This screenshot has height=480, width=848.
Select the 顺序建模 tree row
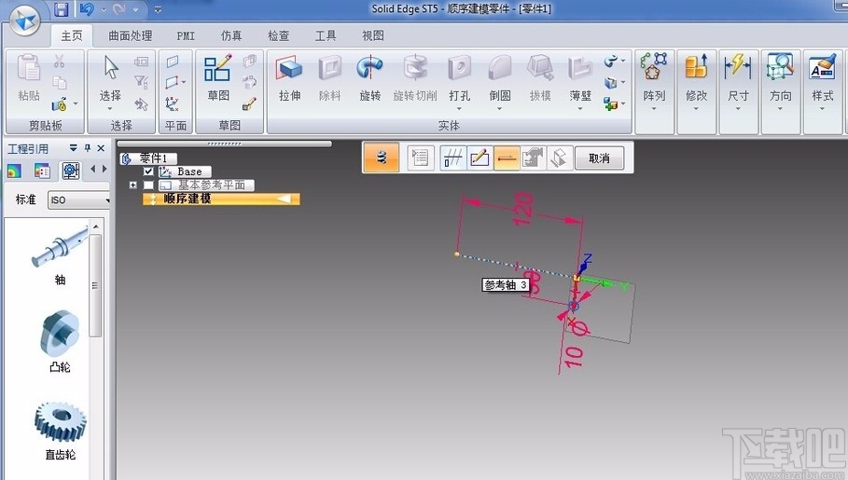(x=221, y=199)
